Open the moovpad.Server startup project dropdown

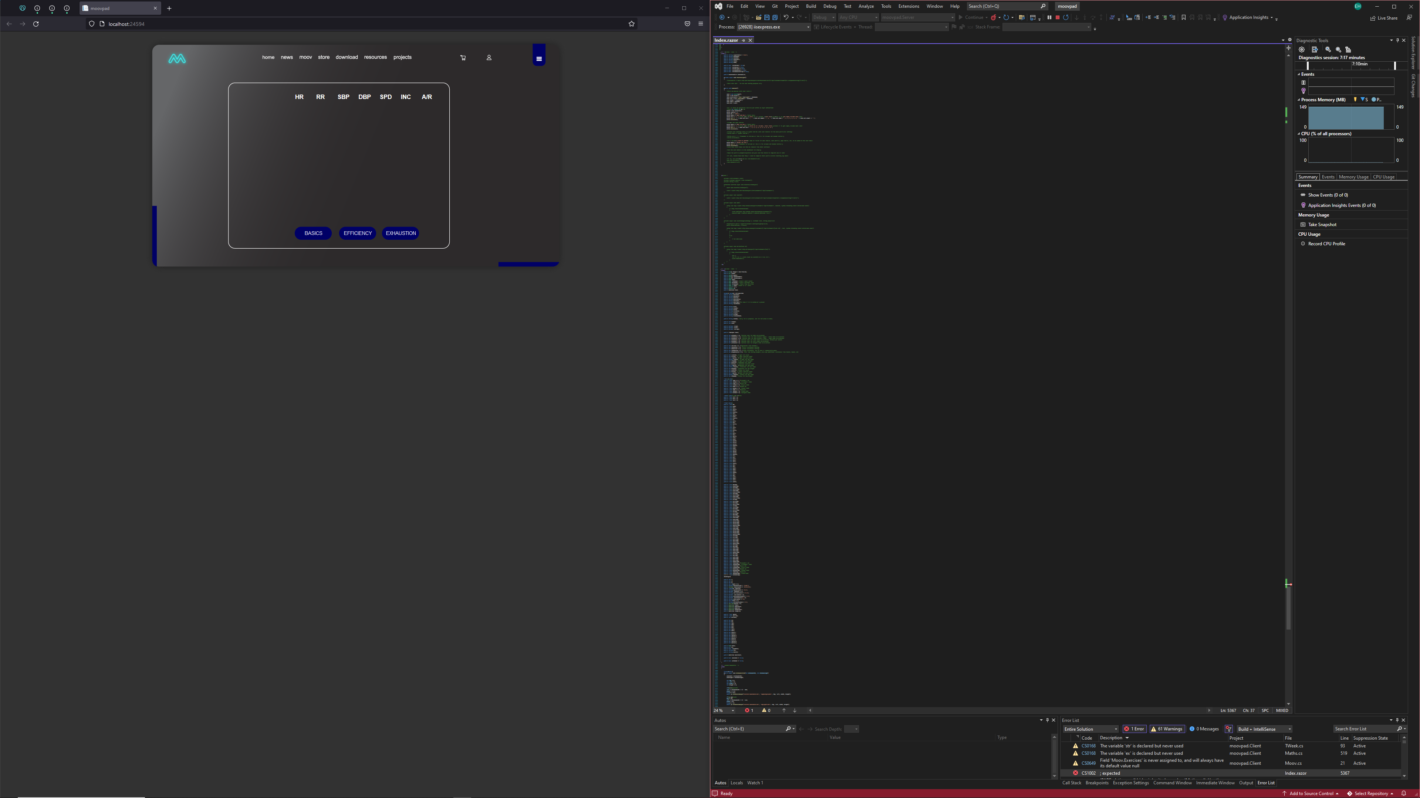click(x=918, y=18)
